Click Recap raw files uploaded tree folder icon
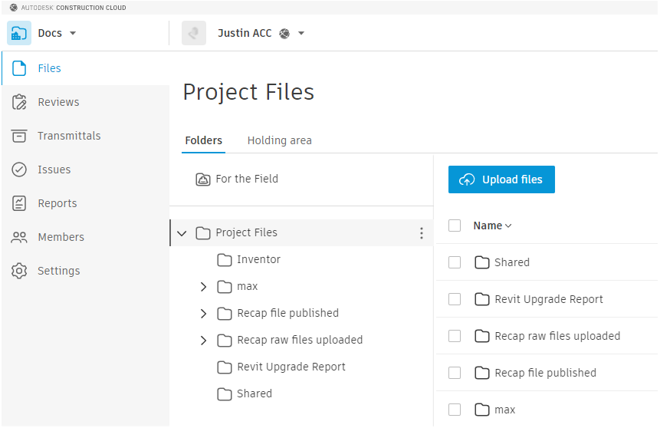Viewport: 660px width, 428px height. [x=225, y=341]
